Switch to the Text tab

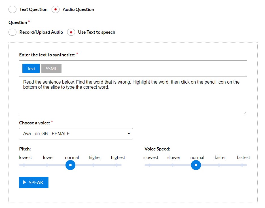[x=31, y=69]
